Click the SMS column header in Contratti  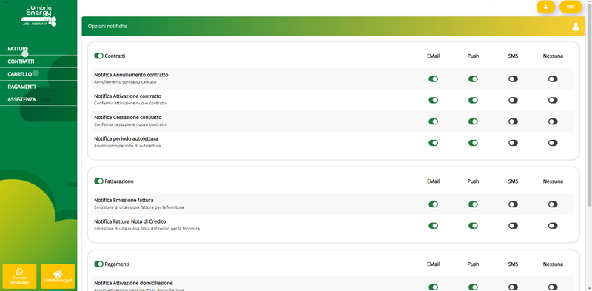(513, 56)
